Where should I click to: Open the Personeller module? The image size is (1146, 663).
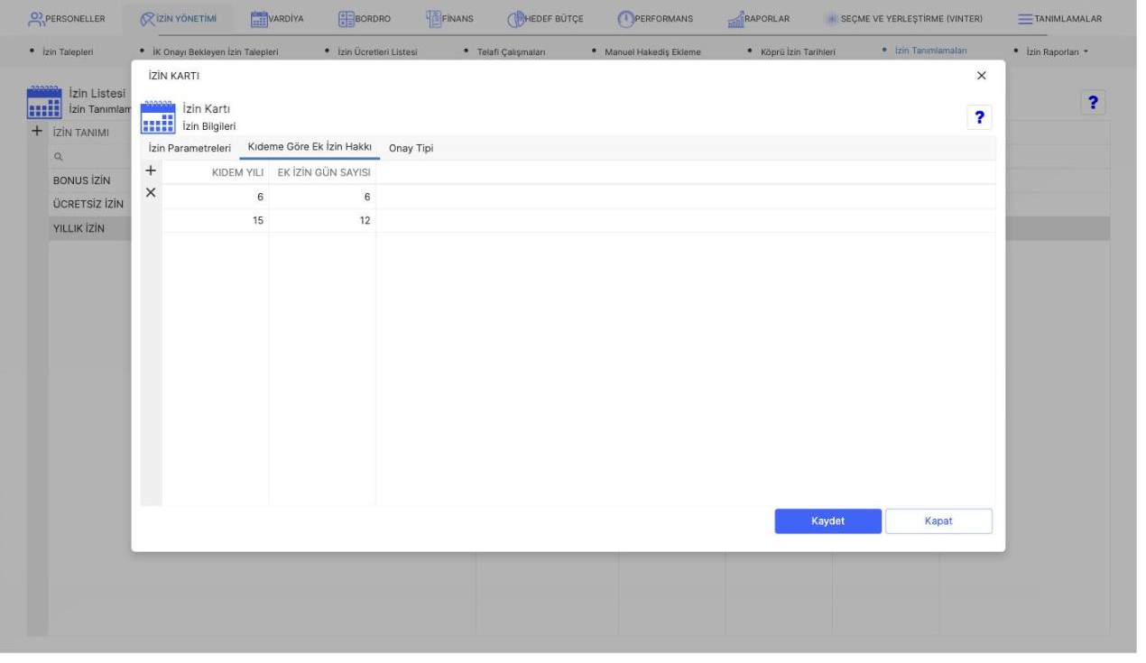point(67,18)
